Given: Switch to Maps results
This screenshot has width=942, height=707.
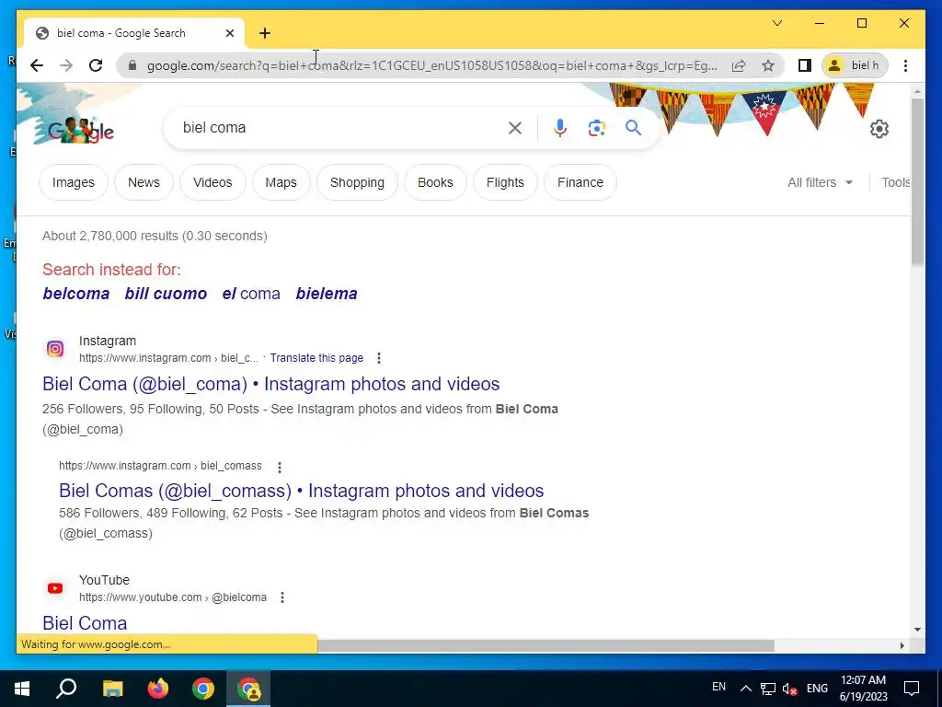Looking at the screenshot, I should click(x=281, y=182).
